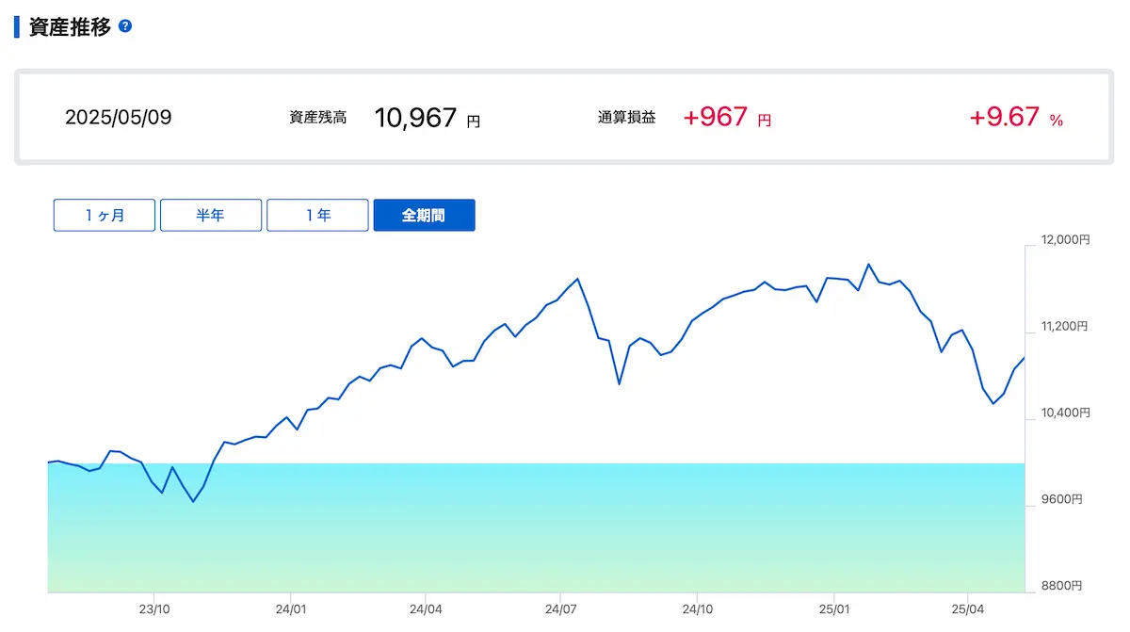1130x632 pixels.
Task: Click the 9600円 axis label
Action: point(1061,499)
